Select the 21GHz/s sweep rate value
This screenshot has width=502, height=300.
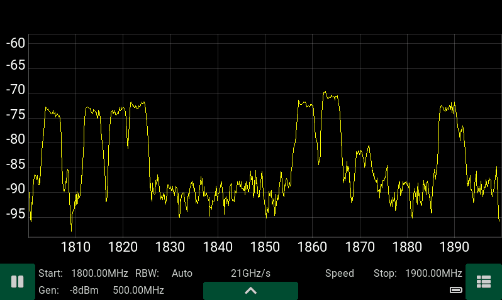250,274
